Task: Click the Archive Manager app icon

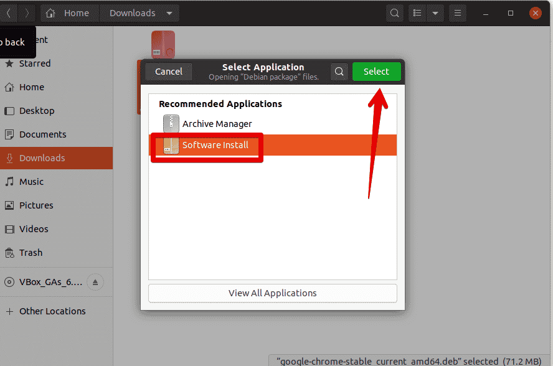Action: [171, 124]
